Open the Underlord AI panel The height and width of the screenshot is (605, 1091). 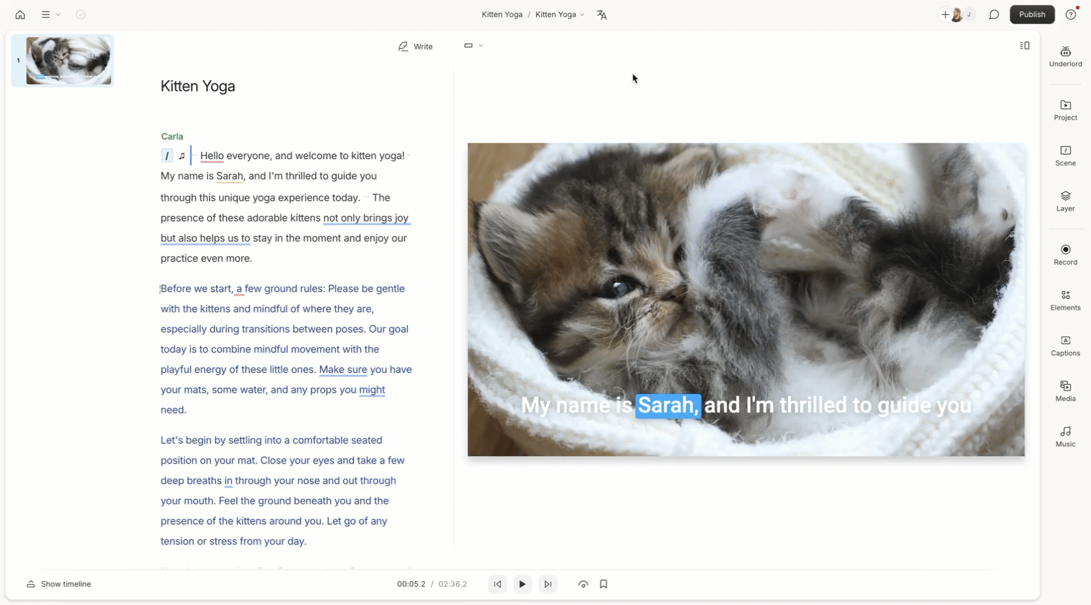point(1065,56)
